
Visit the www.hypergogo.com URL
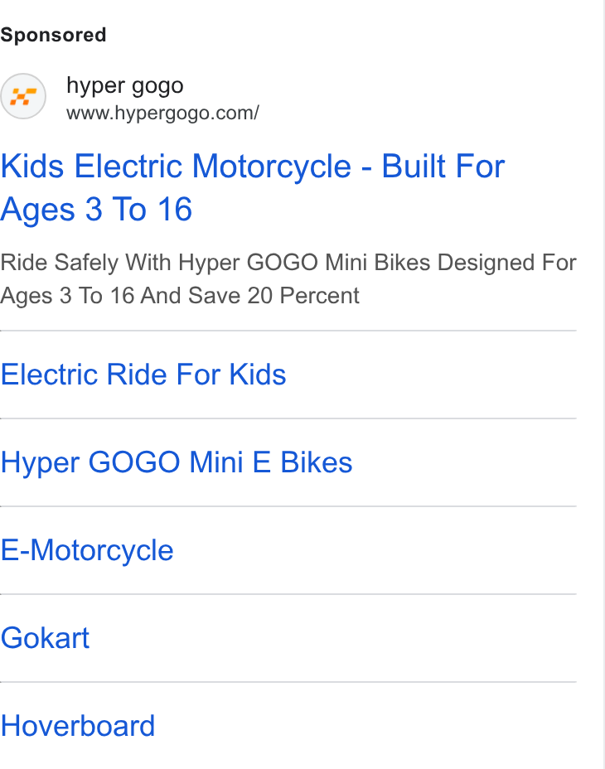point(162,113)
